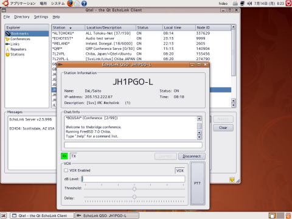
Task: Click the Disconnect button
Action: (x=192, y=156)
